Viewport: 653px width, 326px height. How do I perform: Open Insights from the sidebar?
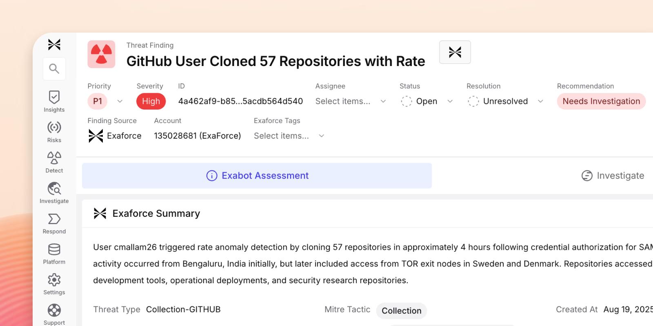pyautogui.click(x=54, y=101)
